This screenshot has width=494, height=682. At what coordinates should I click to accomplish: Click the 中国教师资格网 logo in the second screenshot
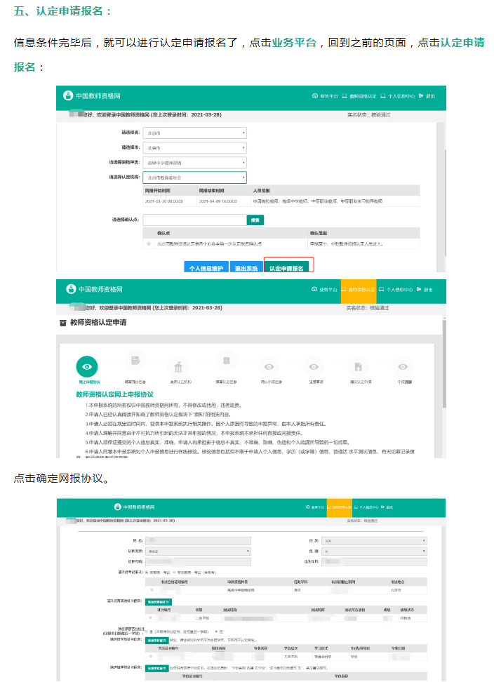click(94, 289)
